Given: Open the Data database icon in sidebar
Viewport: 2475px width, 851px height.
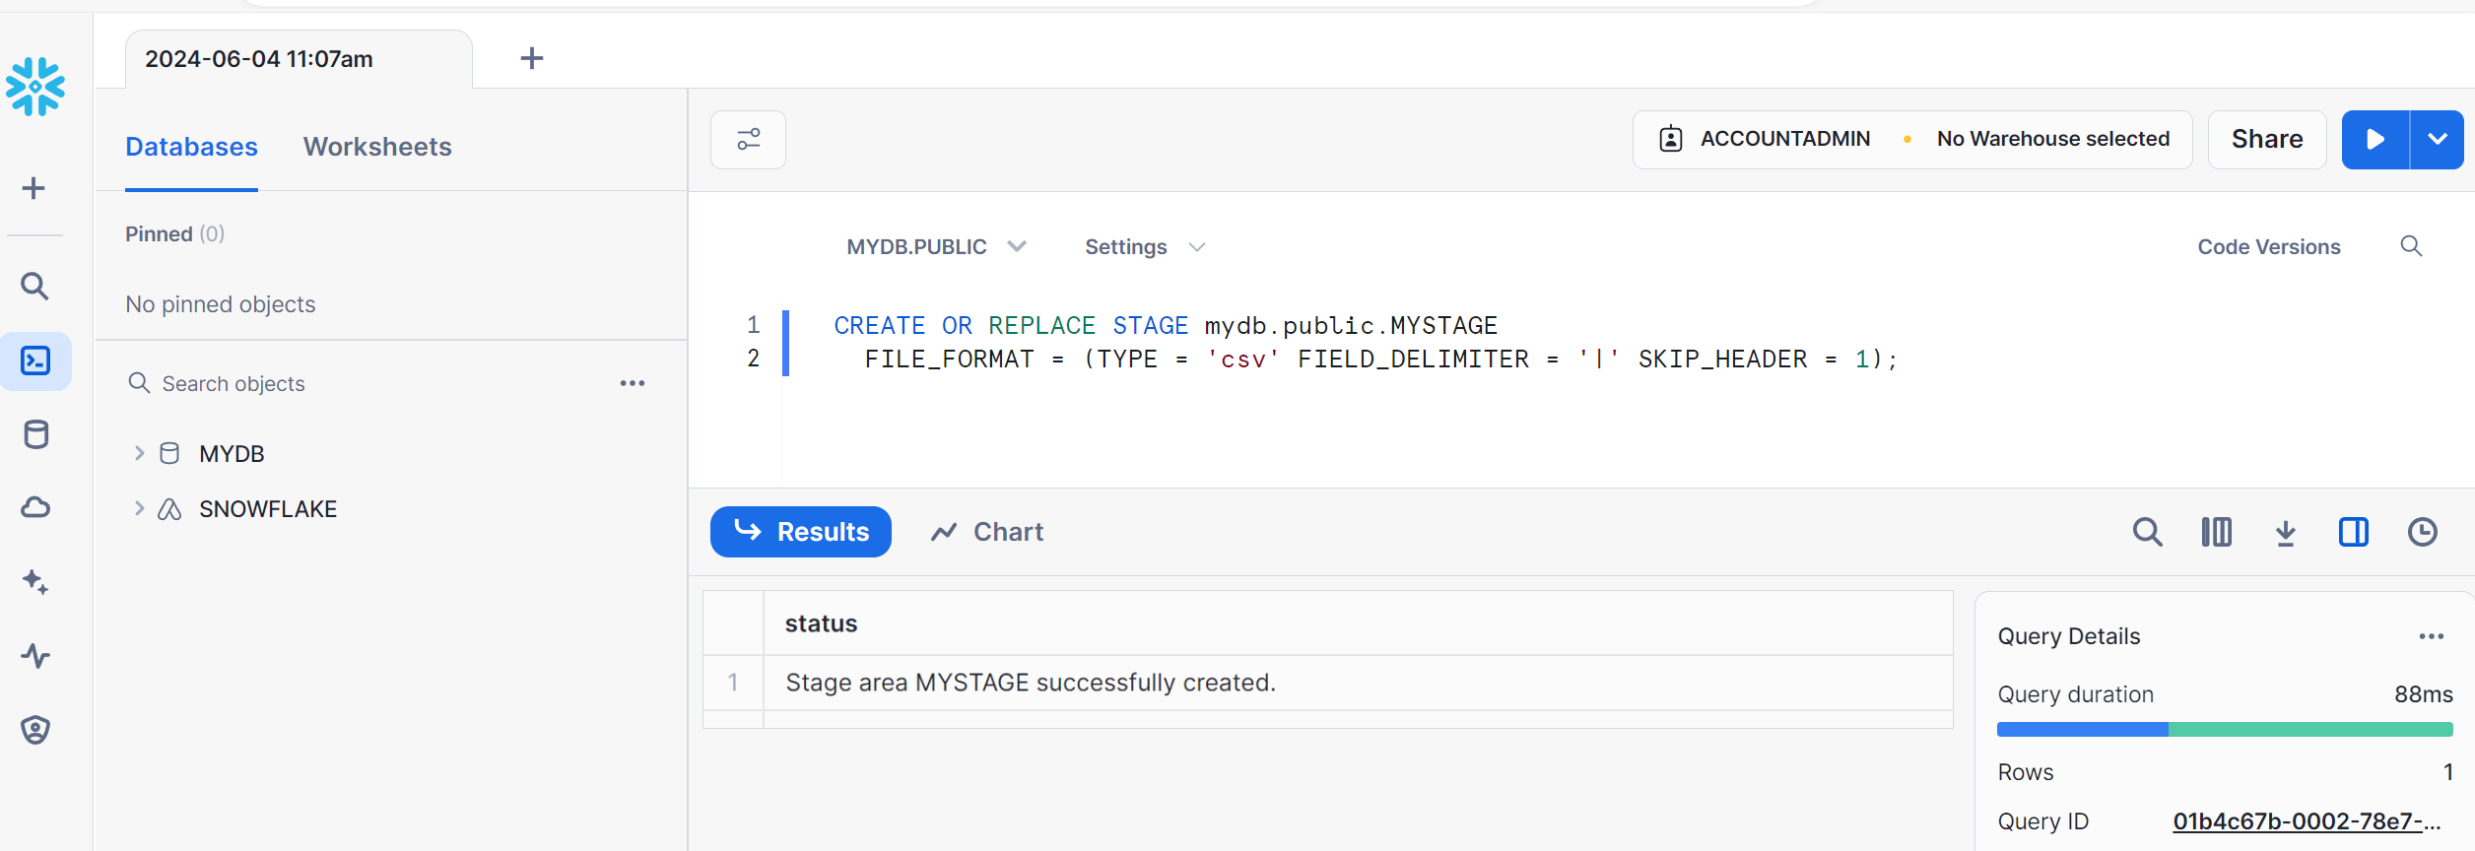Looking at the screenshot, I should 35,434.
